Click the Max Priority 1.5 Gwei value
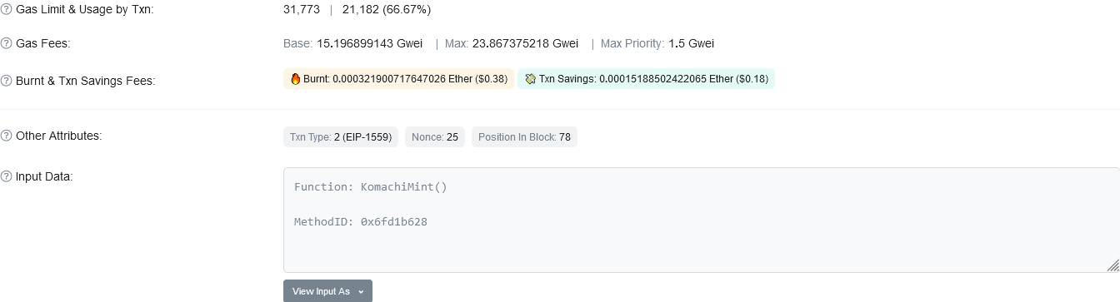Viewport: 1120px width, 302px height. pos(691,43)
